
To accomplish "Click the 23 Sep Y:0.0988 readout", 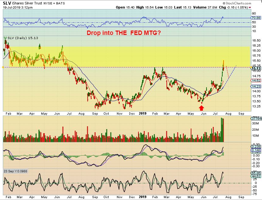I will click(15, 171).
